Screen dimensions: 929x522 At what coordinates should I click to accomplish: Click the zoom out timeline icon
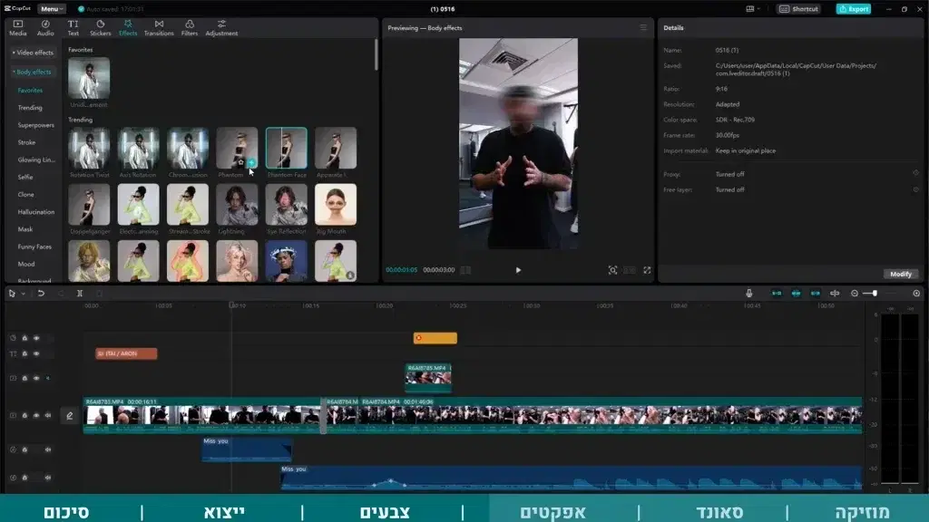[x=855, y=293]
